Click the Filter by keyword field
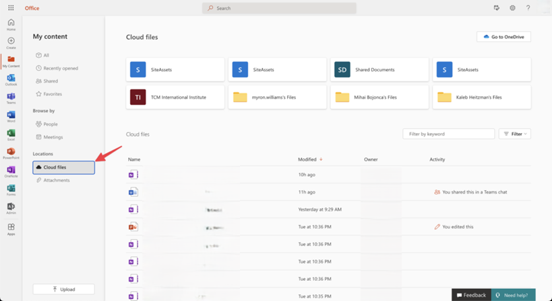The width and height of the screenshot is (552, 301). [x=448, y=134]
